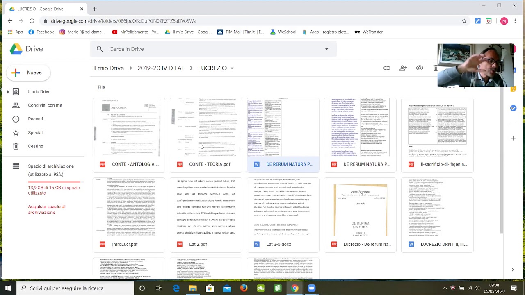Open Lucrezio - De rerum natura thumbnail
This screenshot has height=295, width=525.
(360, 207)
